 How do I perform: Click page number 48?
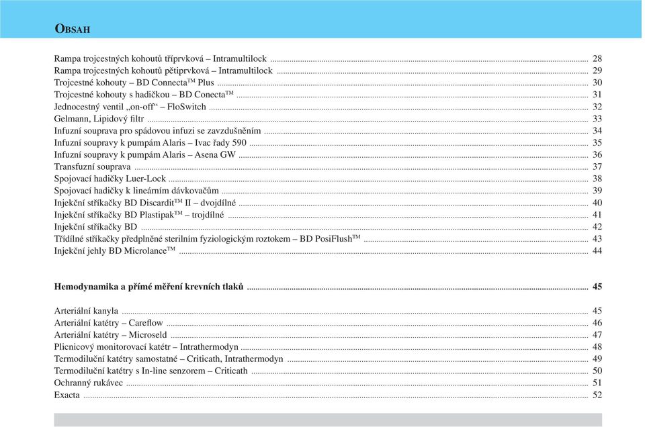597,347
